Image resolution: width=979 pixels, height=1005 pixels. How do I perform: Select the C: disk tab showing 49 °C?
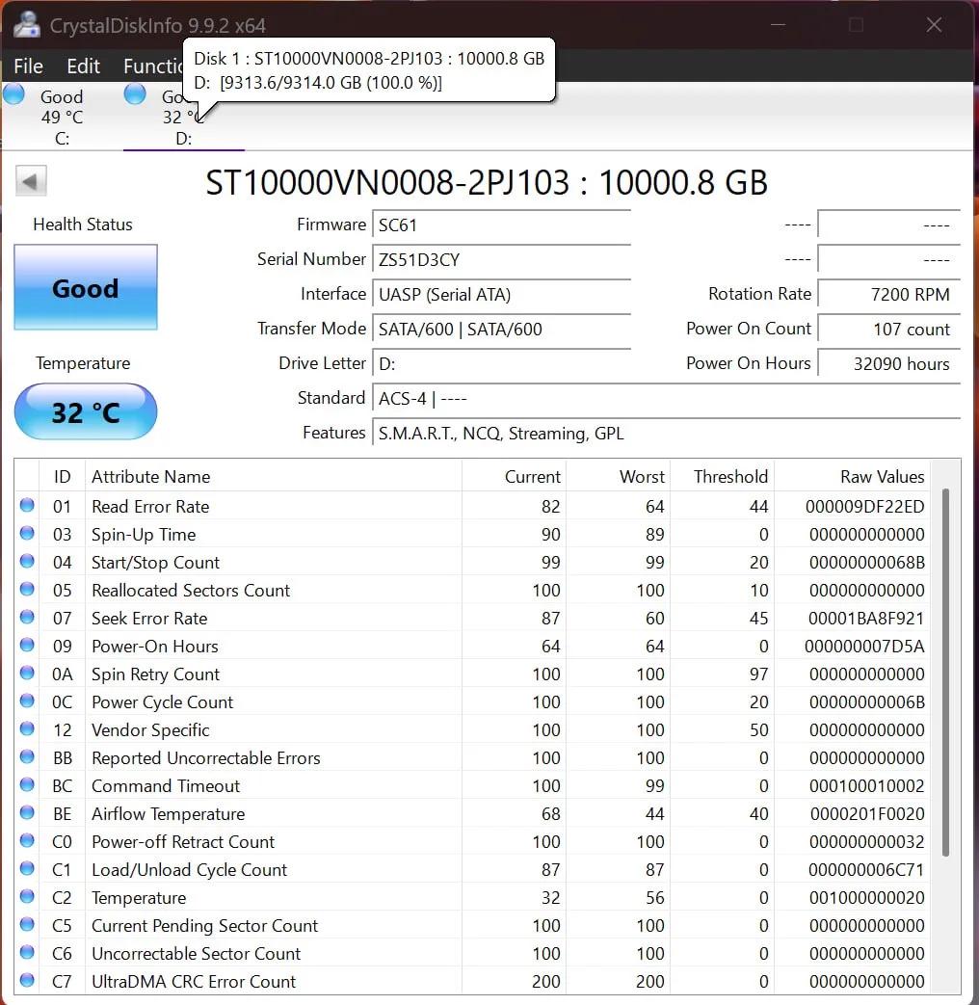[x=62, y=117]
